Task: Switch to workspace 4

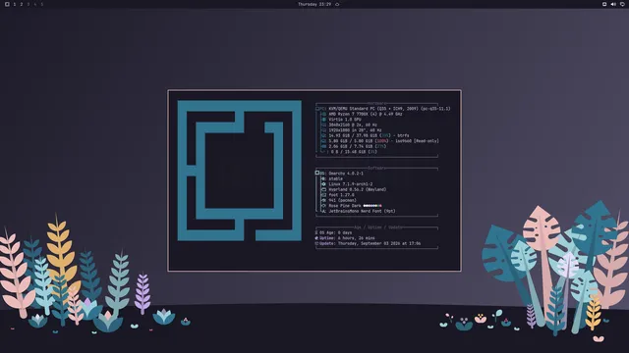Action: (35, 4)
